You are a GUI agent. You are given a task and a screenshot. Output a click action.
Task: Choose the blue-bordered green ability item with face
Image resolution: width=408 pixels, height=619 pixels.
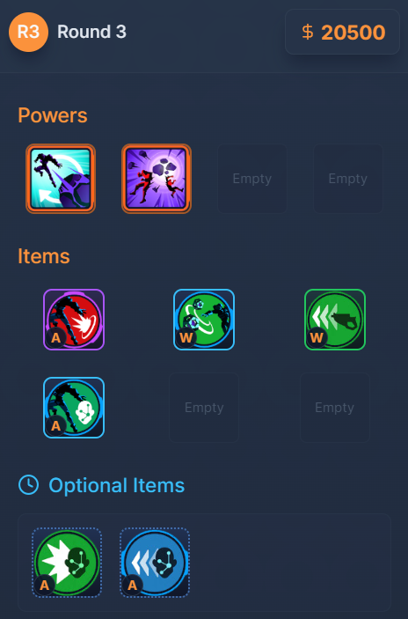(74, 408)
